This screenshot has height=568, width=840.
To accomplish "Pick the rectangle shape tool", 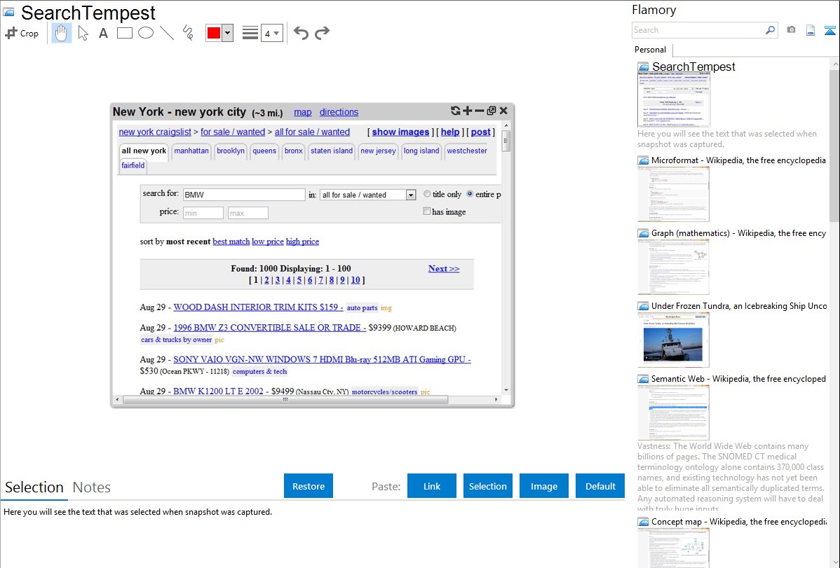I will (124, 33).
